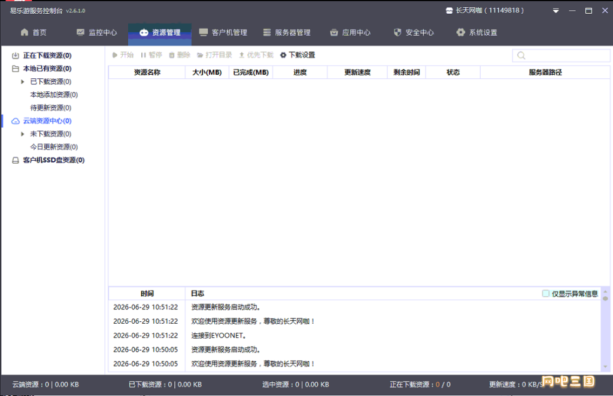Open the title bar dropdown menu arrow
The height and width of the screenshot is (396, 613).
pos(556,11)
